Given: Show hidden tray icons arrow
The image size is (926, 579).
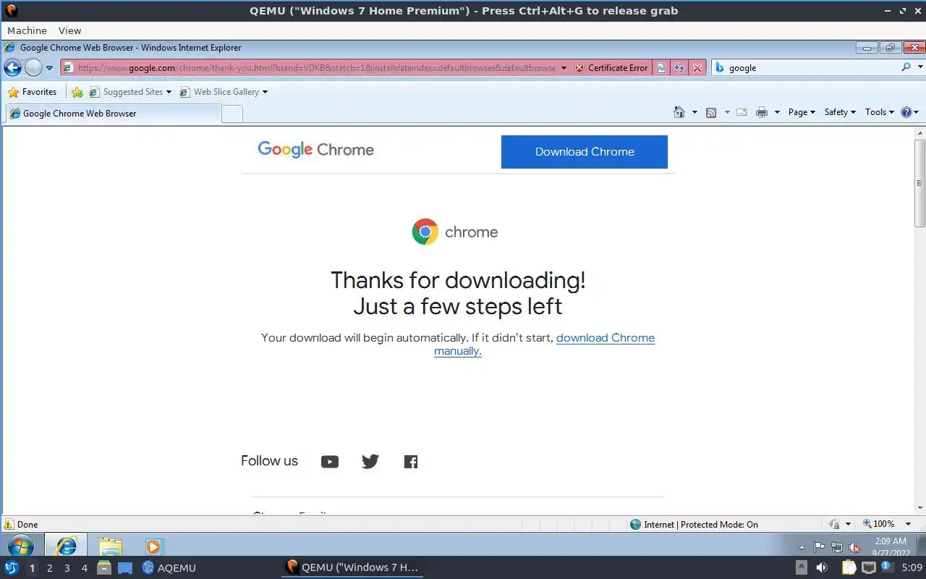Looking at the screenshot, I should [802, 547].
